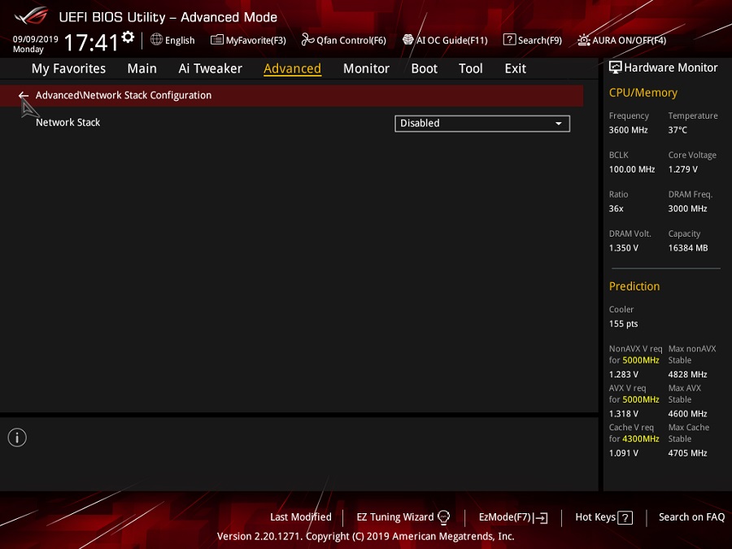This screenshot has height=549, width=732.
Task: Click the 3000 MHz DRAM frequency value
Action: [687, 208]
